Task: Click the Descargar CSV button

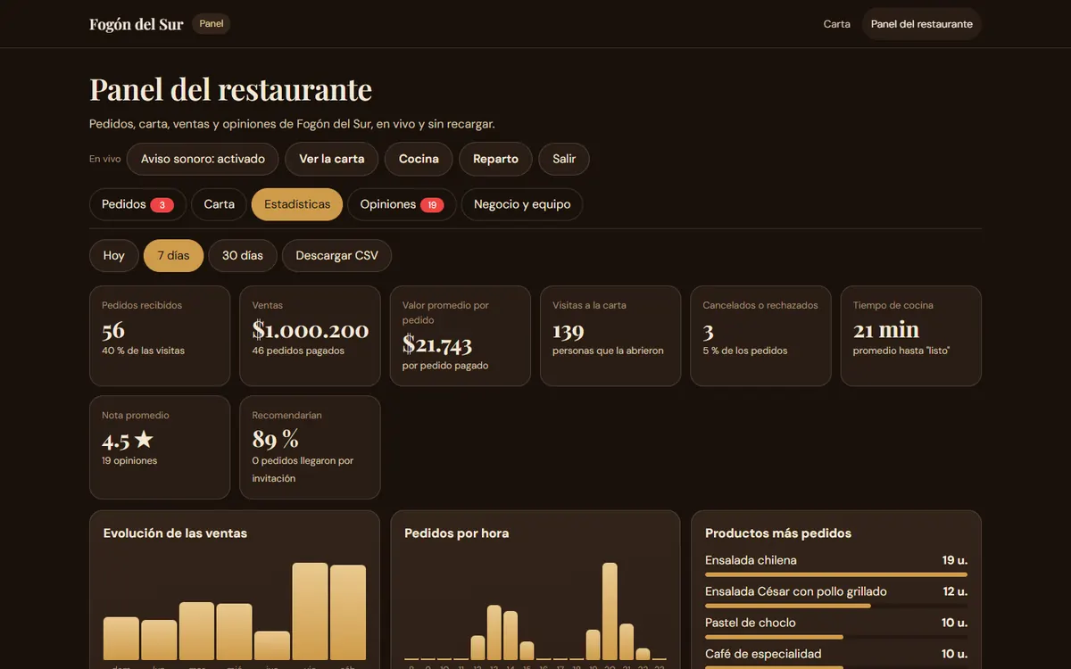Action: tap(336, 255)
